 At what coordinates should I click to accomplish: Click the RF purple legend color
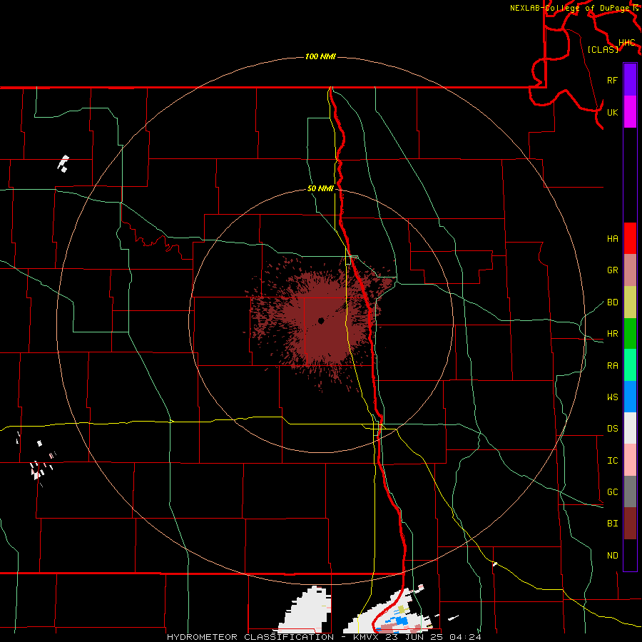[x=630, y=80]
